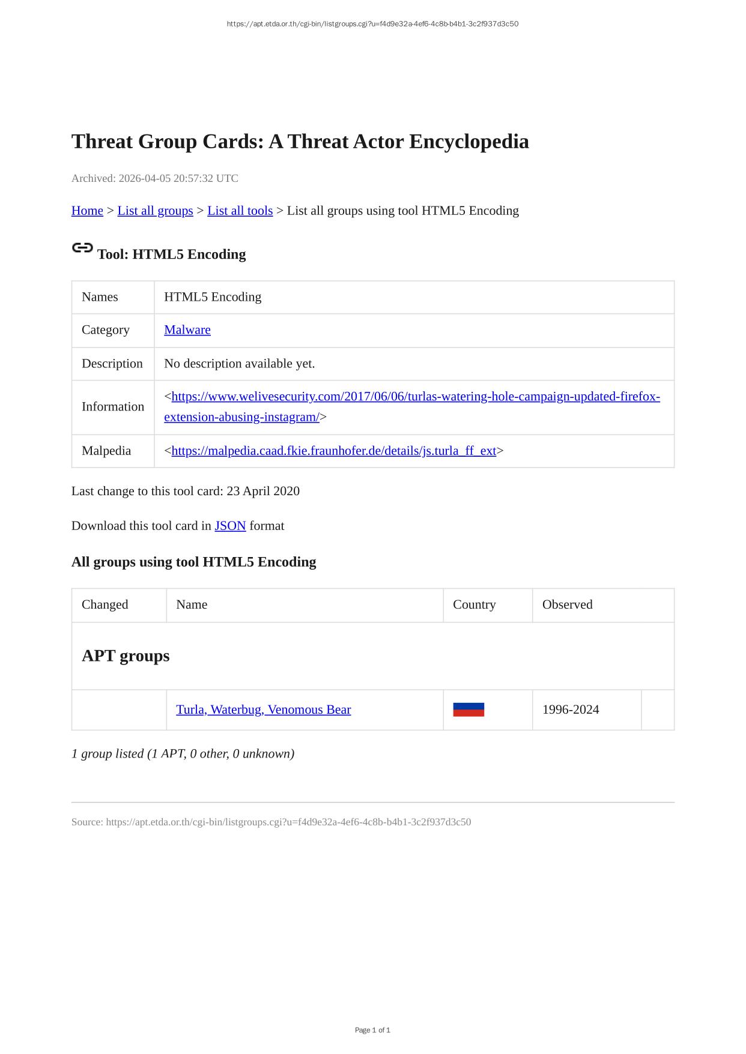This screenshot has height=1054, width=746.
Task: Click the Observed column header
Action: click(567, 604)
